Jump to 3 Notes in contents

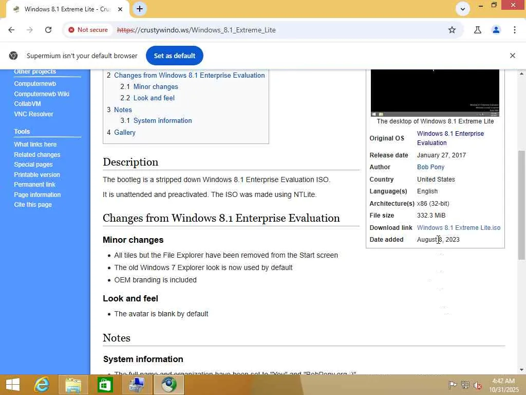(123, 110)
